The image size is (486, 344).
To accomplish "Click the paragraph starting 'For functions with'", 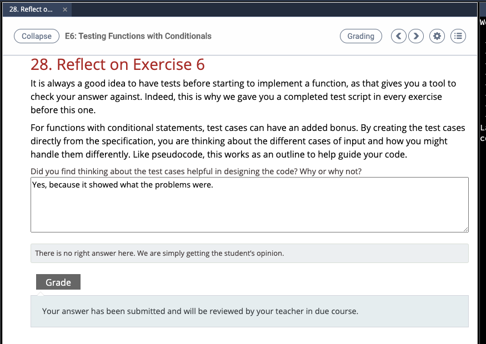I will click(248, 141).
